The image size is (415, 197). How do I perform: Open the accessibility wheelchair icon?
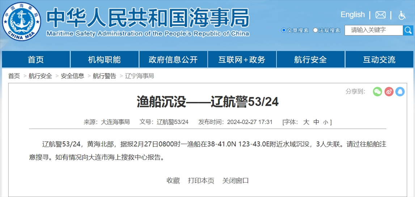click(x=402, y=15)
